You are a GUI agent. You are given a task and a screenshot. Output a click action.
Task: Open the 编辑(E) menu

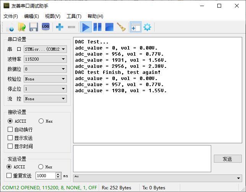tap(31, 16)
